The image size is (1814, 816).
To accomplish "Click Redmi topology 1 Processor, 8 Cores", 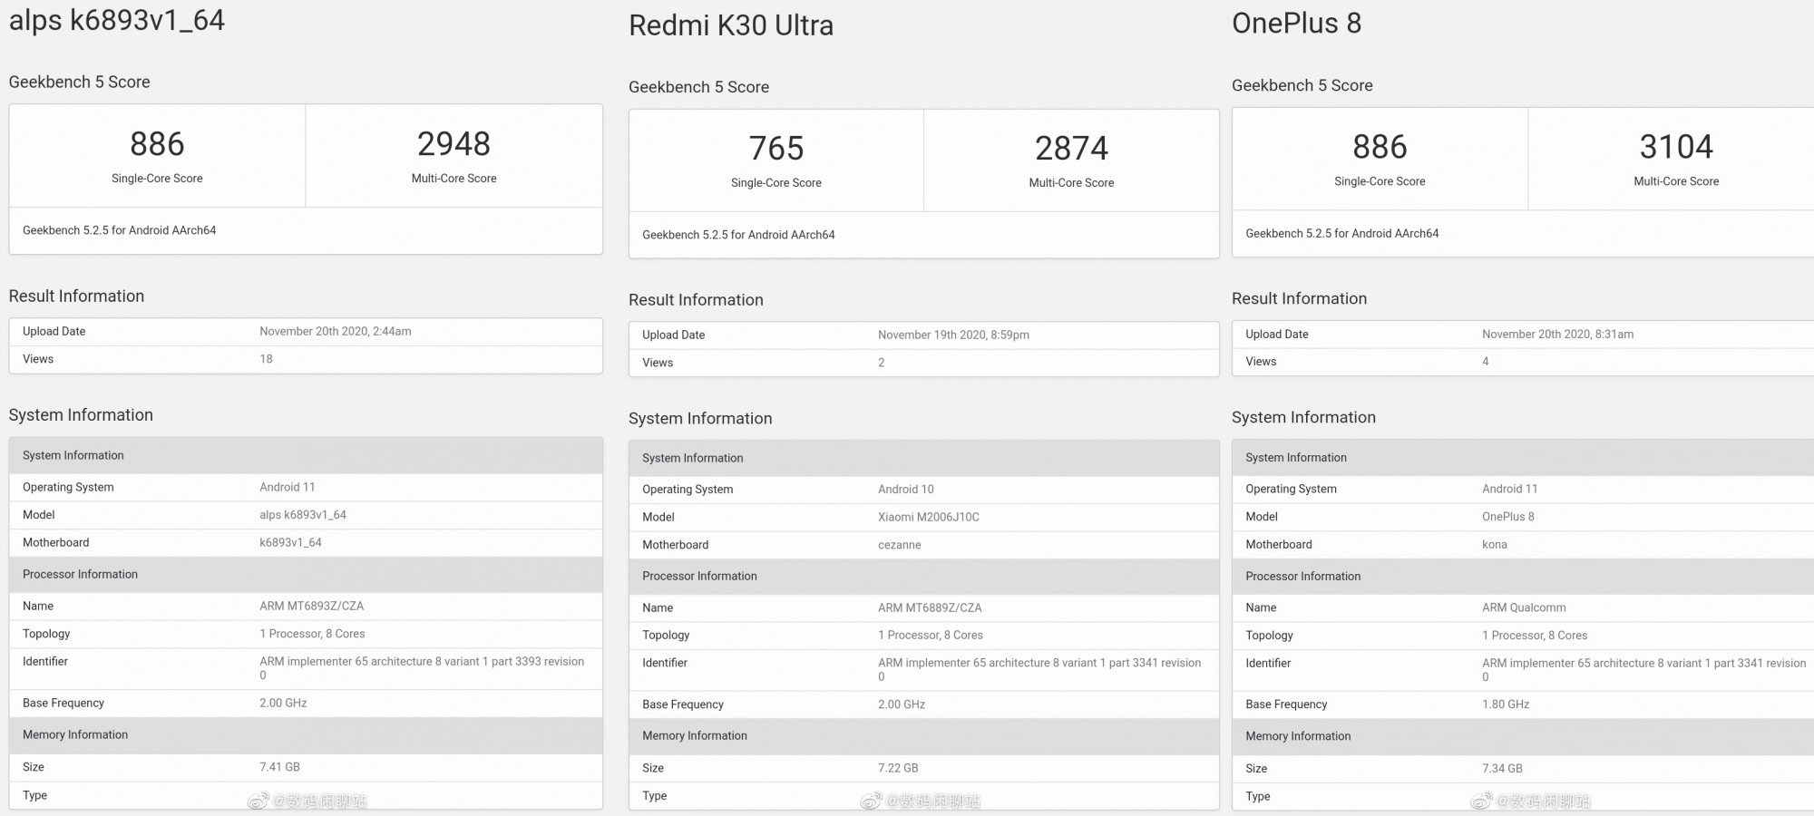I will [x=930, y=636].
